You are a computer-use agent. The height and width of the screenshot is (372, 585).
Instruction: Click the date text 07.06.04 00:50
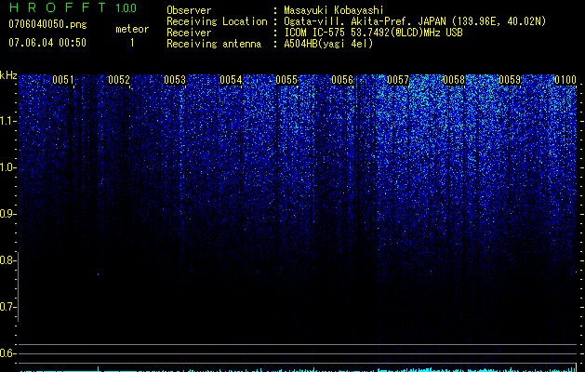[47, 43]
